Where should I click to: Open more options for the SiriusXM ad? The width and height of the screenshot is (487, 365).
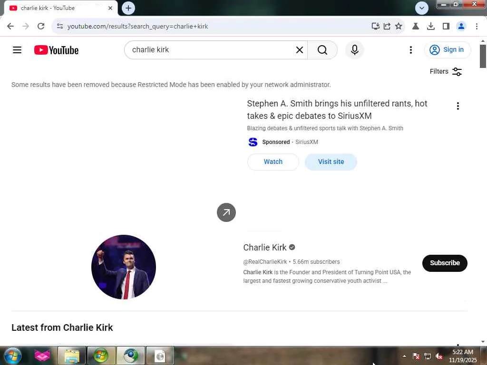click(458, 106)
